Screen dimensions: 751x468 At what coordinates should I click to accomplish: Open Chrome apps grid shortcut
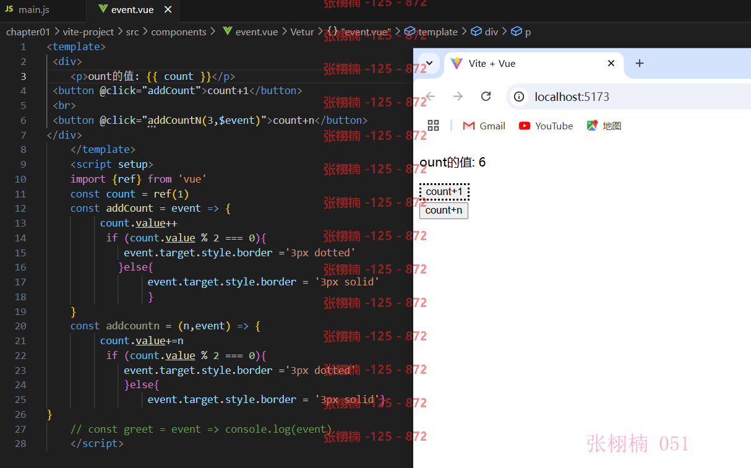433,126
